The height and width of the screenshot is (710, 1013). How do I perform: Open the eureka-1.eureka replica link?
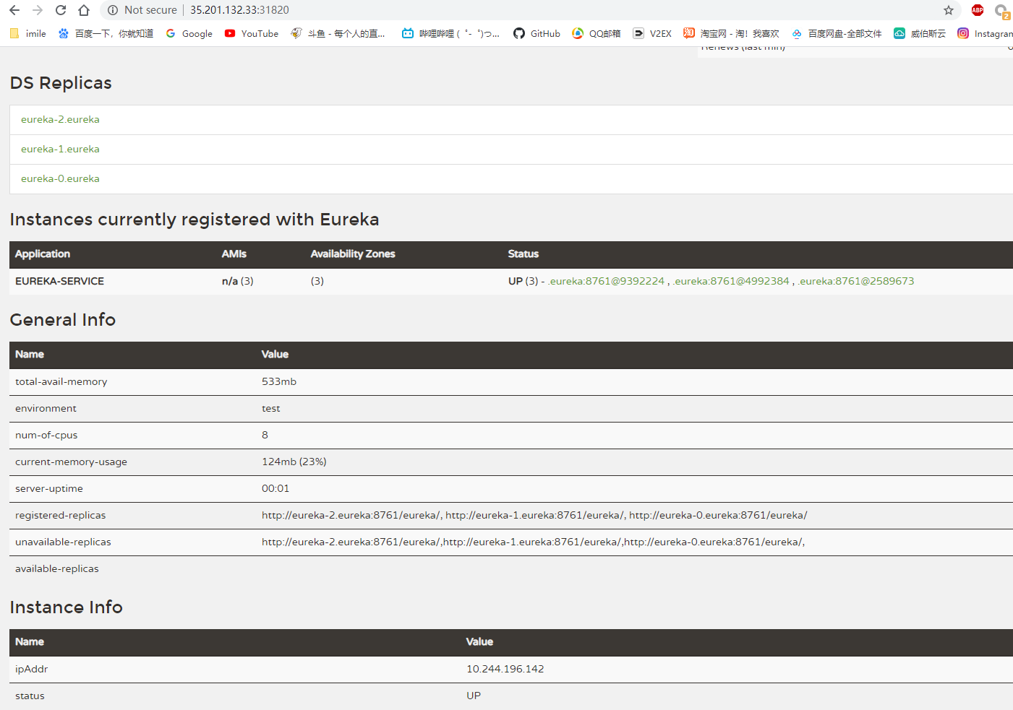click(60, 150)
